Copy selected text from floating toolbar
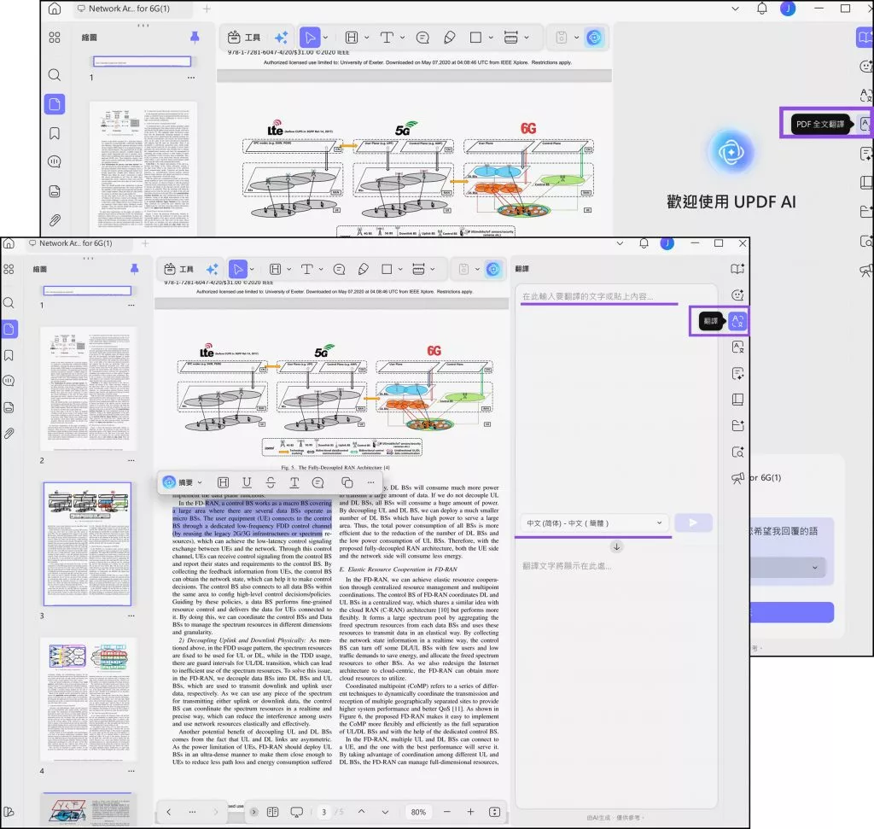The height and width of the screenshot is (829, 874). tap(347, 482)
